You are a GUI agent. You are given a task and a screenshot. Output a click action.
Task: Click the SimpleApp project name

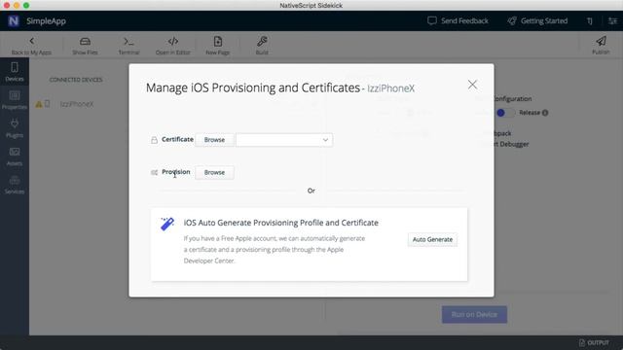coord(46,21)
